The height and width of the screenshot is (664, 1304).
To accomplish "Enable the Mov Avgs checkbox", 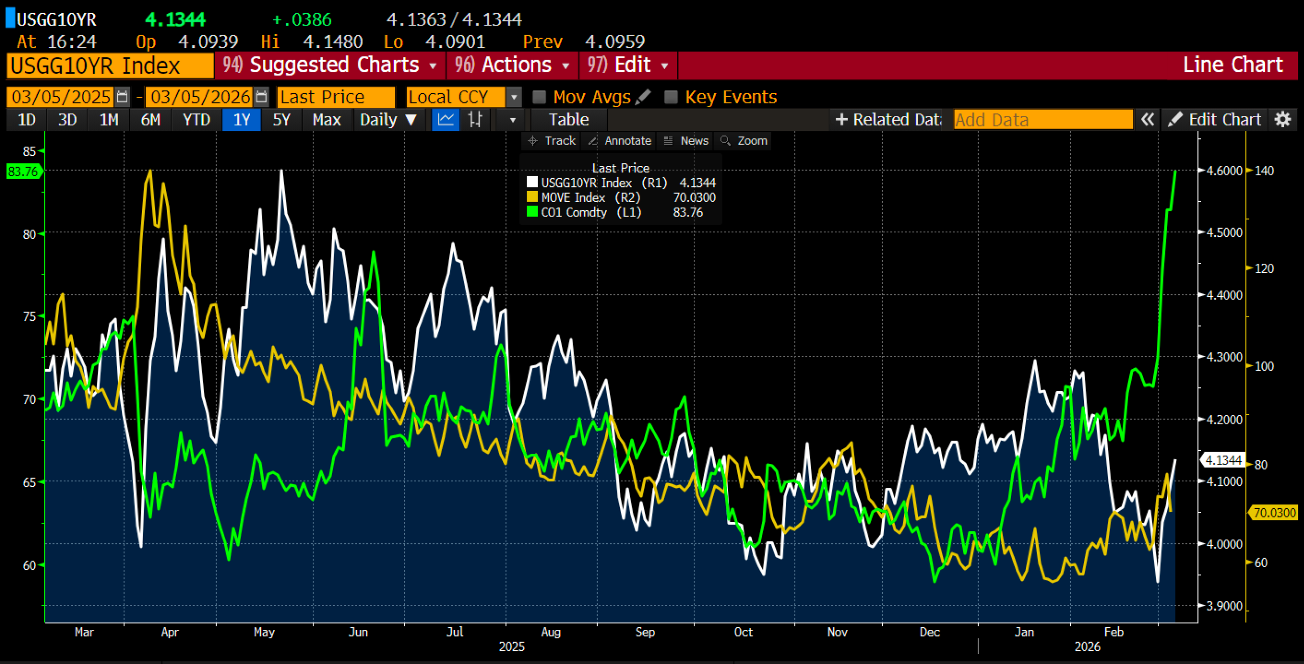I will pyautogui.click(x=539, y=97).
